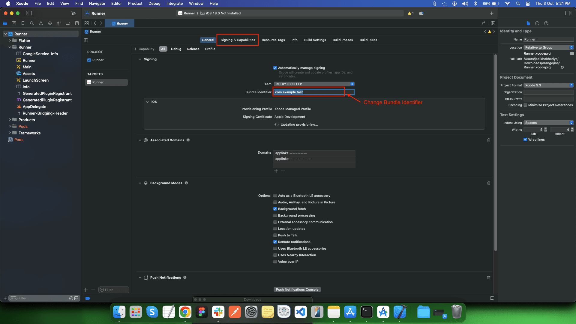This screenshot has height=324, width=576.
Task: Disable Remote notifications checkbox
Action: (275, 242)
